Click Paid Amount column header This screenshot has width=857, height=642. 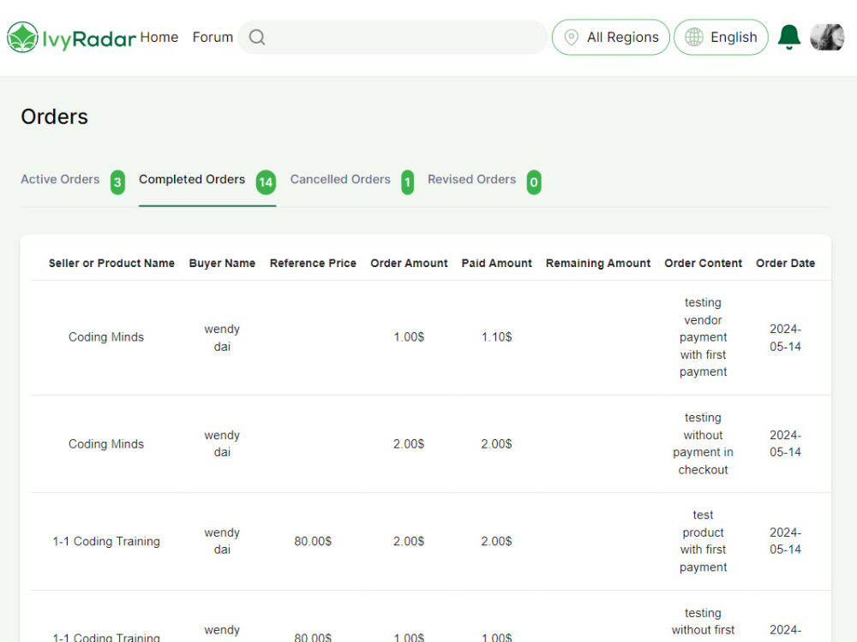coord(496,263)
